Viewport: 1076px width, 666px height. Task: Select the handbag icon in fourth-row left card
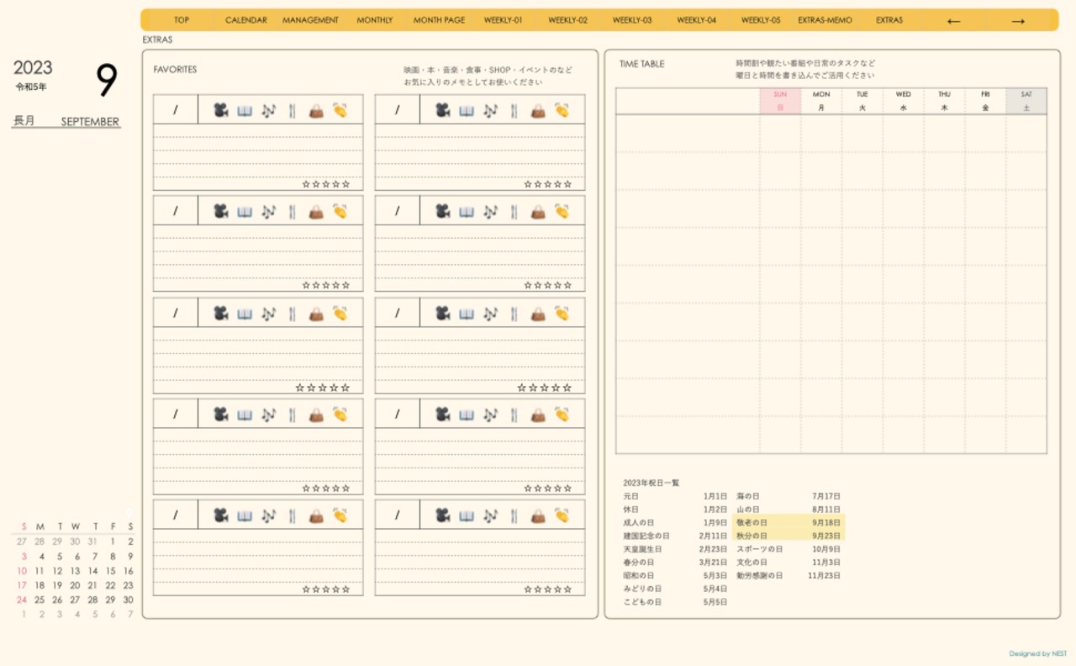(x=316, y=415)
